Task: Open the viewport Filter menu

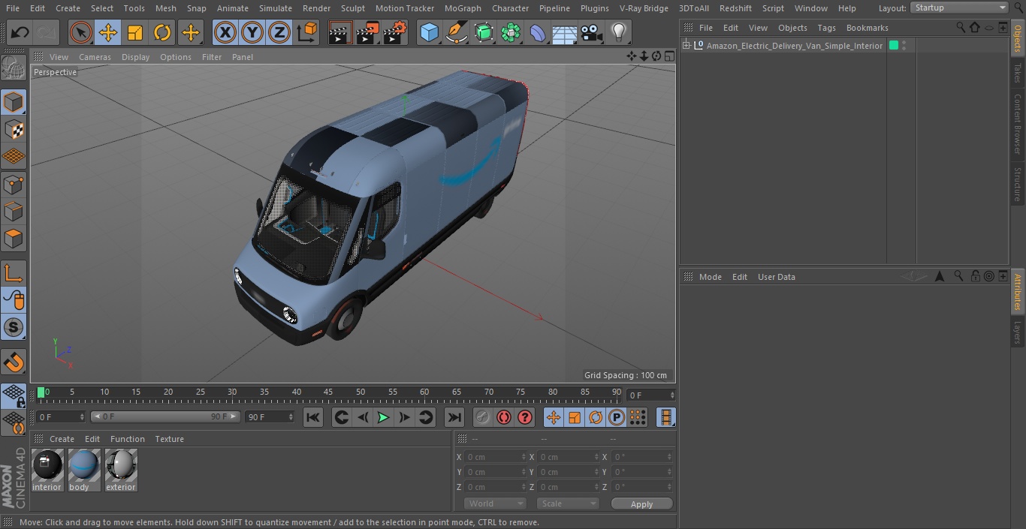Action: click(212, 57)
